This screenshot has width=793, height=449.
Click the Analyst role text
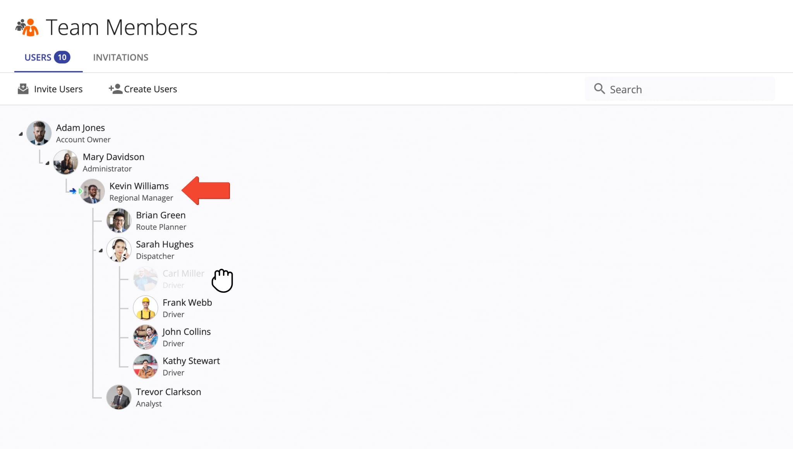pos(149,404)
